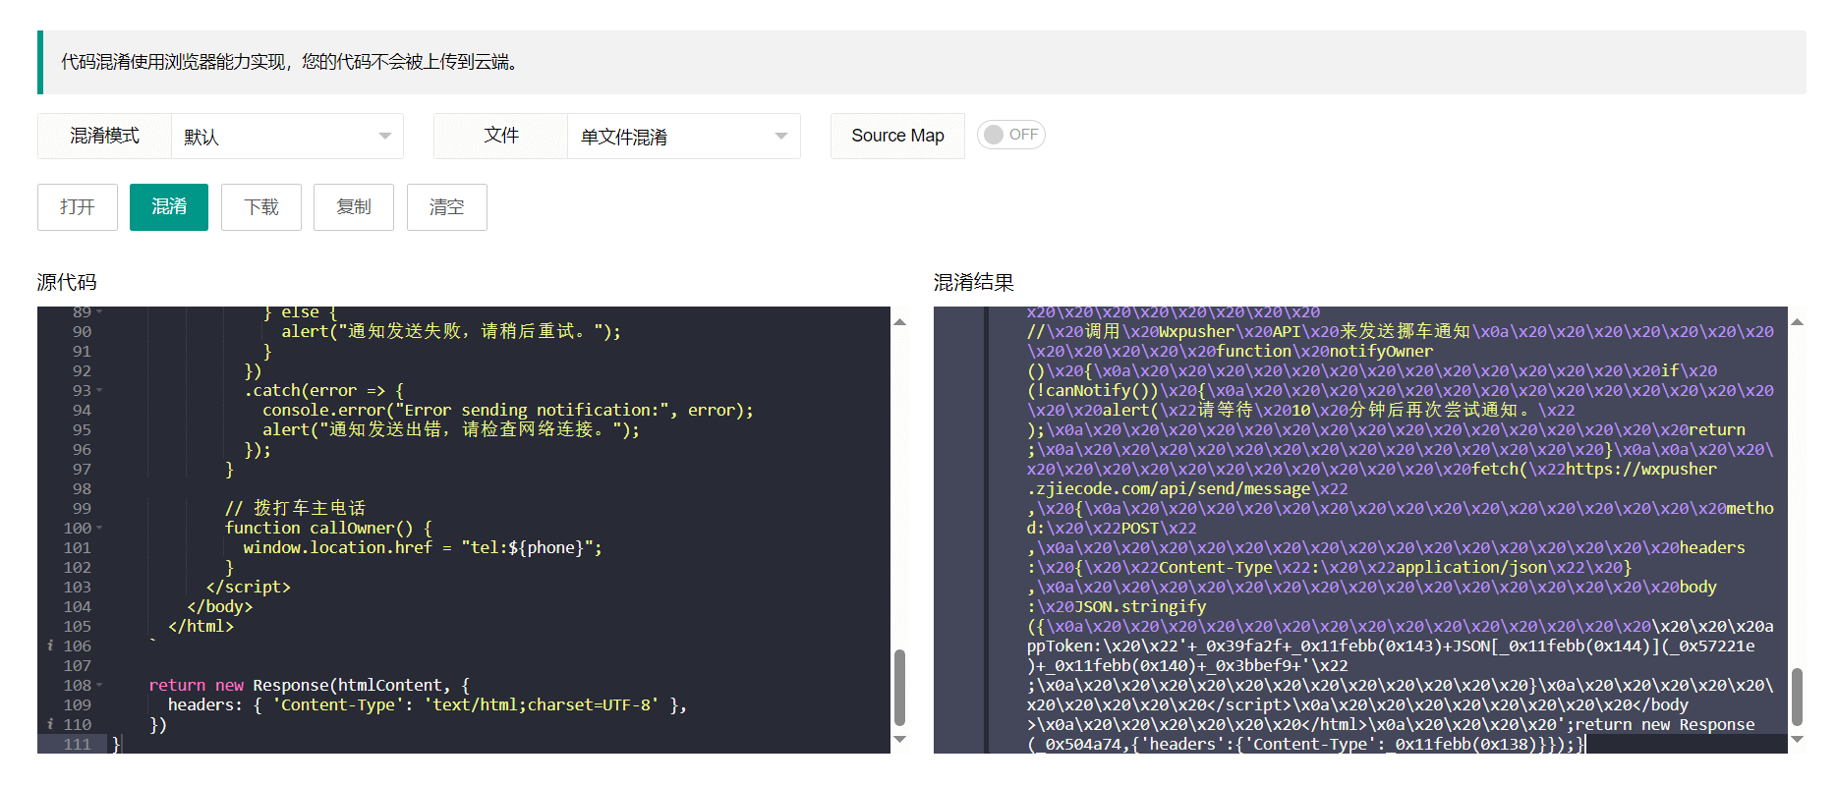
Task: Click the 源代码 heading
Action: (x=67, y=283)
